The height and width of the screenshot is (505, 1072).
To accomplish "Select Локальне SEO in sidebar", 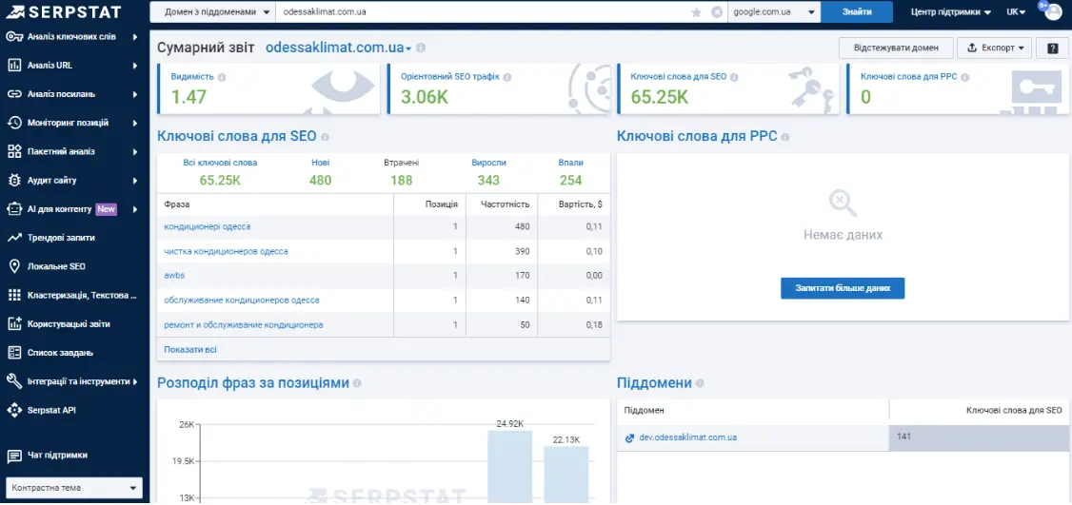I will click(x=56, y=266).
